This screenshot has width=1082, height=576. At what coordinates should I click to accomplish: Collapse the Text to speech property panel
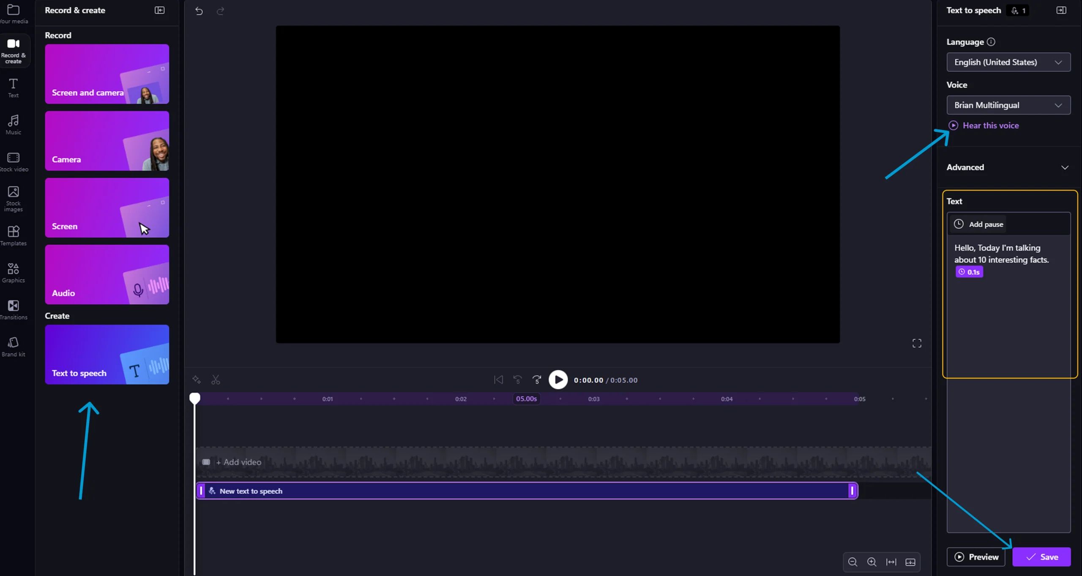1061,10
